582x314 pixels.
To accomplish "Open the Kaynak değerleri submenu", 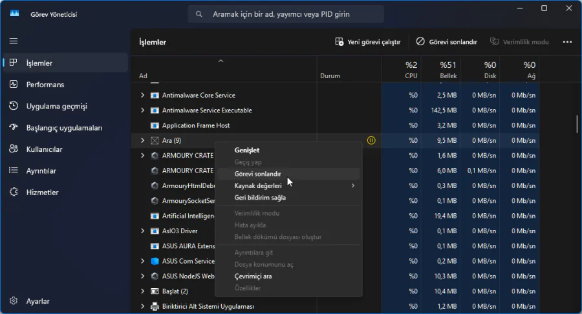I will [288, 185].
